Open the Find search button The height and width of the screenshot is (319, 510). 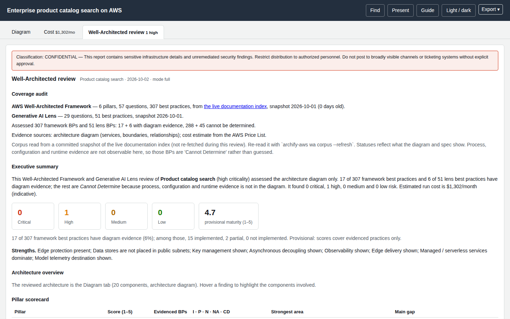point(375,10)
